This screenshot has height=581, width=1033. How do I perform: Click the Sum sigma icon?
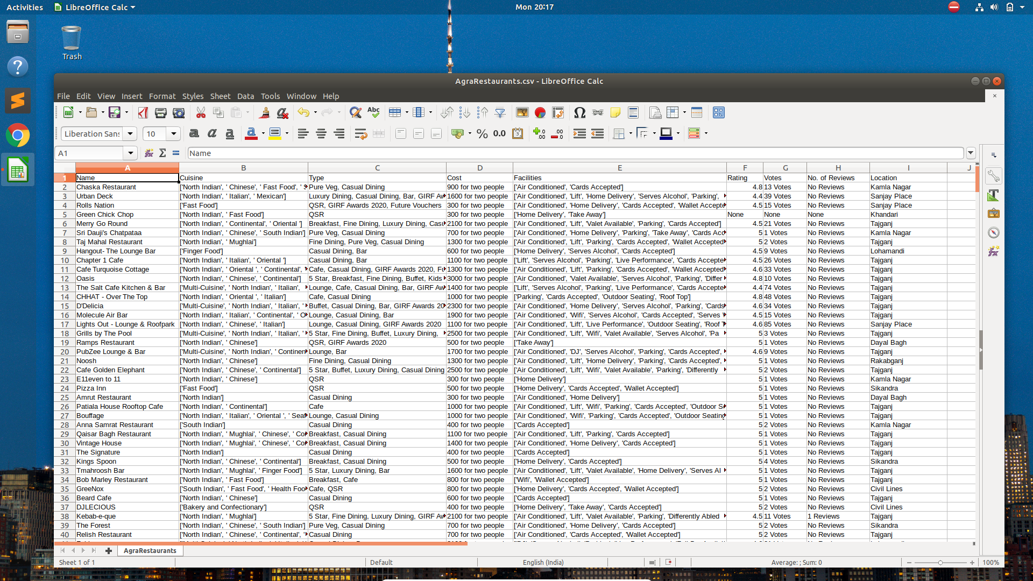[x=162, y=153]
